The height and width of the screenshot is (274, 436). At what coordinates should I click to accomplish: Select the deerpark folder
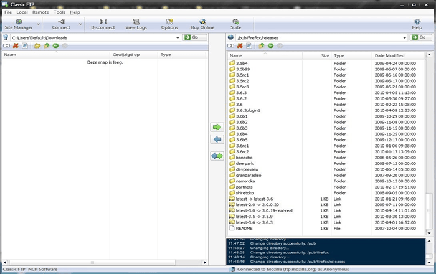tap(244, 163)
